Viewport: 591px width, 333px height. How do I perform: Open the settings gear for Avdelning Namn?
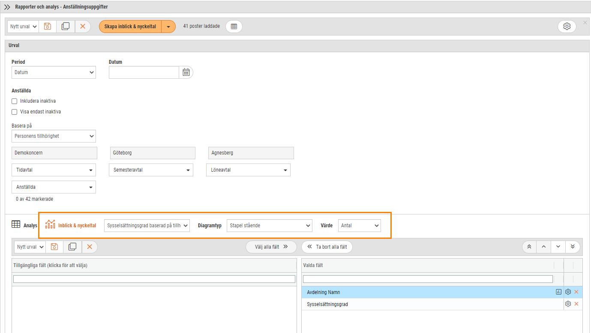568,292
